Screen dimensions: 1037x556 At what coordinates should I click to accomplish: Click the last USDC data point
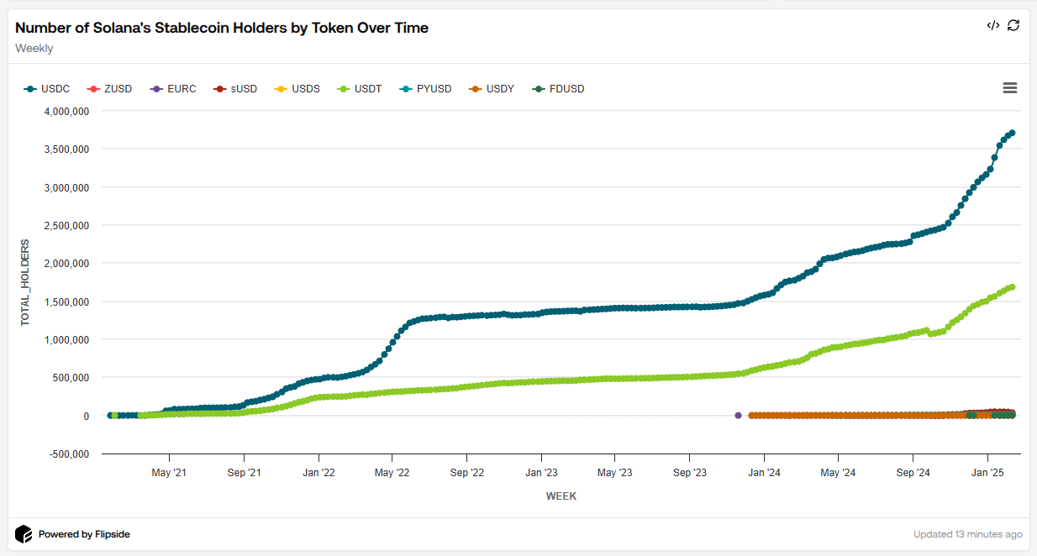point(1012,133)
